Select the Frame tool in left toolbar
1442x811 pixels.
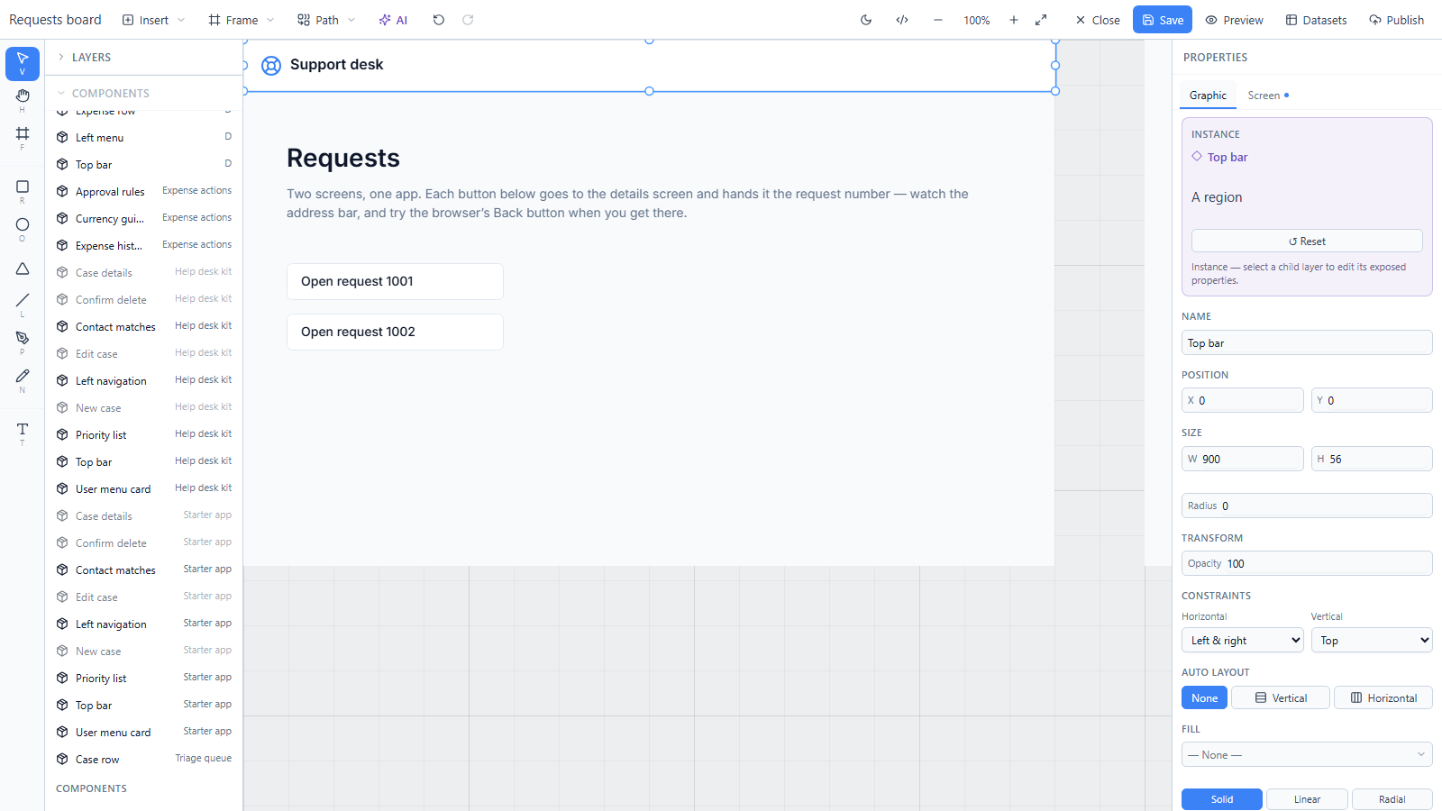[23, 138]
